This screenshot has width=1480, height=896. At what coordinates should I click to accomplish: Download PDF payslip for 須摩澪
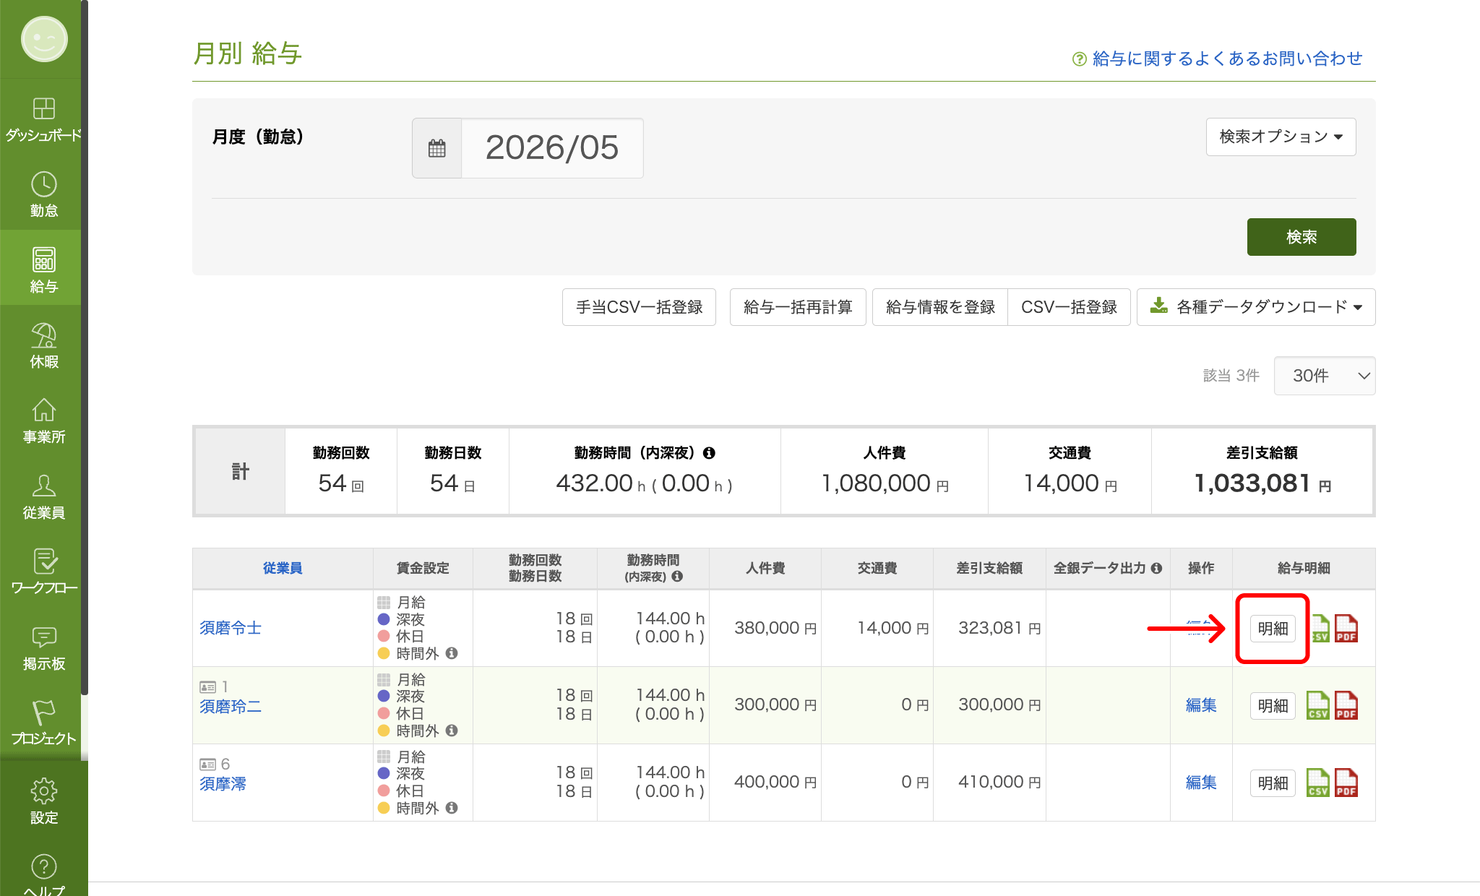tap(1346, 783)
